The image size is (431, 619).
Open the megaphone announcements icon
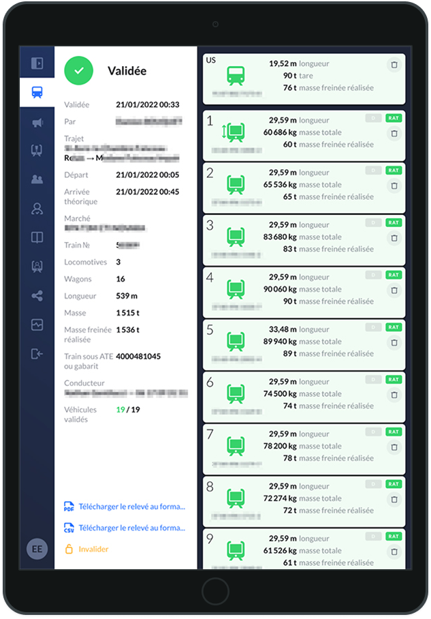coord(37,123)
